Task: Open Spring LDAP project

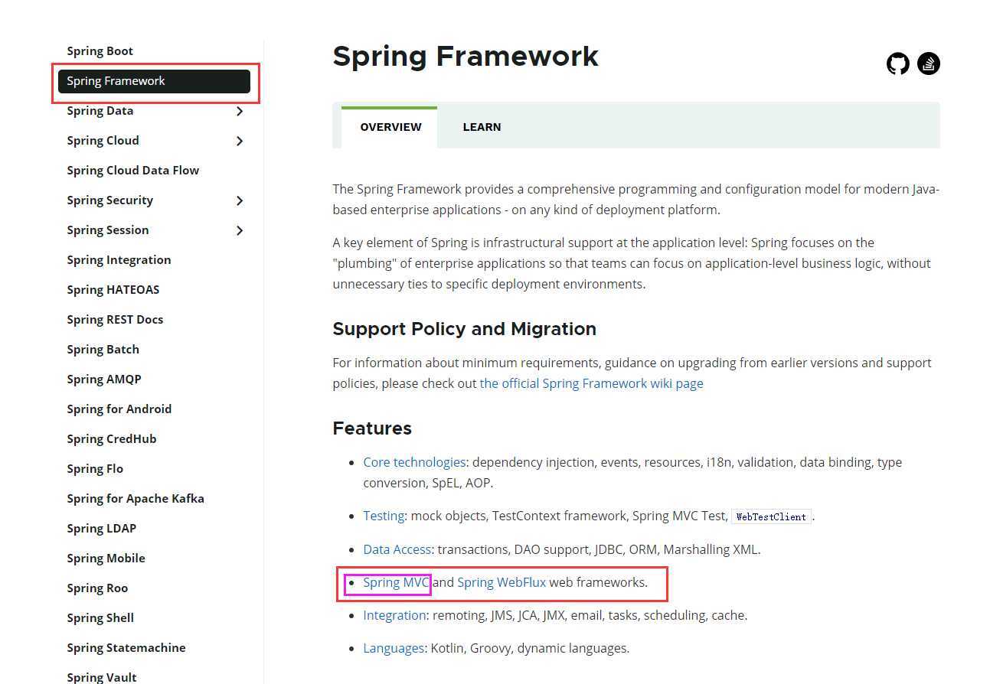Action: pos(101,529)
